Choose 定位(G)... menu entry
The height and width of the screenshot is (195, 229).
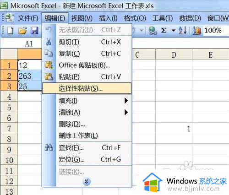(x=87, y=159)
